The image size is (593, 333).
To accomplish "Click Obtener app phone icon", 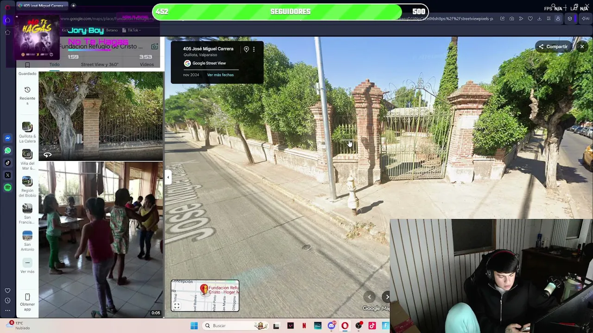I will (x=27, y=297).
